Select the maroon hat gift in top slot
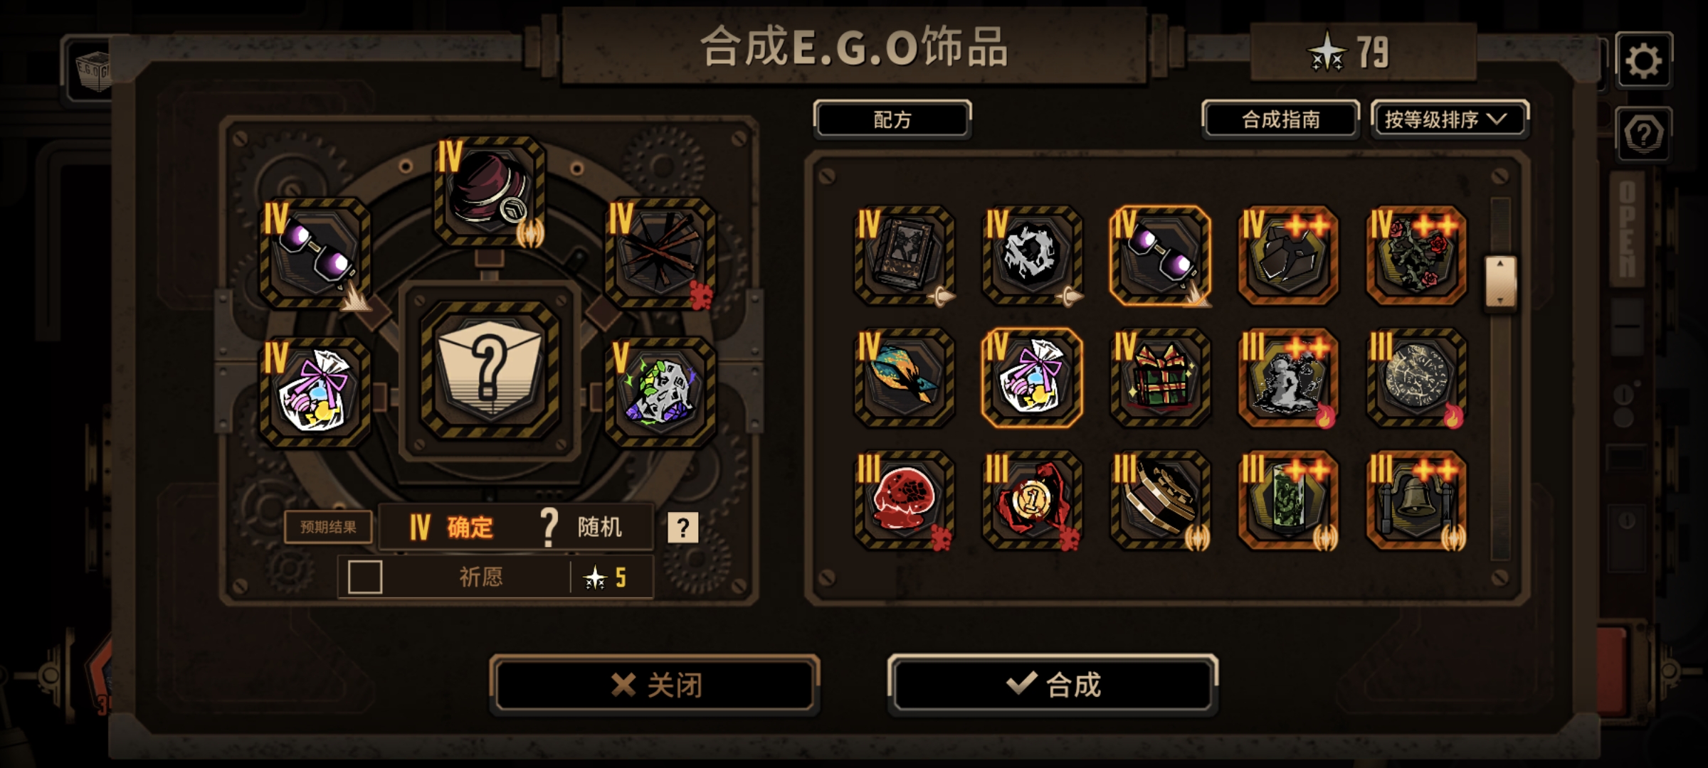This screenshot has height=768, width=1708. tap(490, 191)
